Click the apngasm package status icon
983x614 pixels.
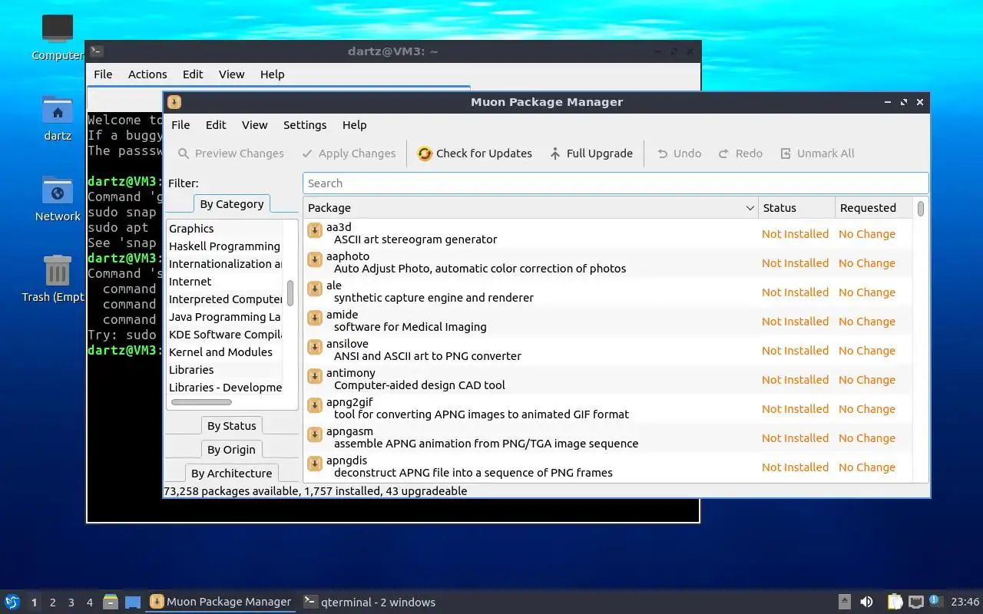[x=315, y=434]
